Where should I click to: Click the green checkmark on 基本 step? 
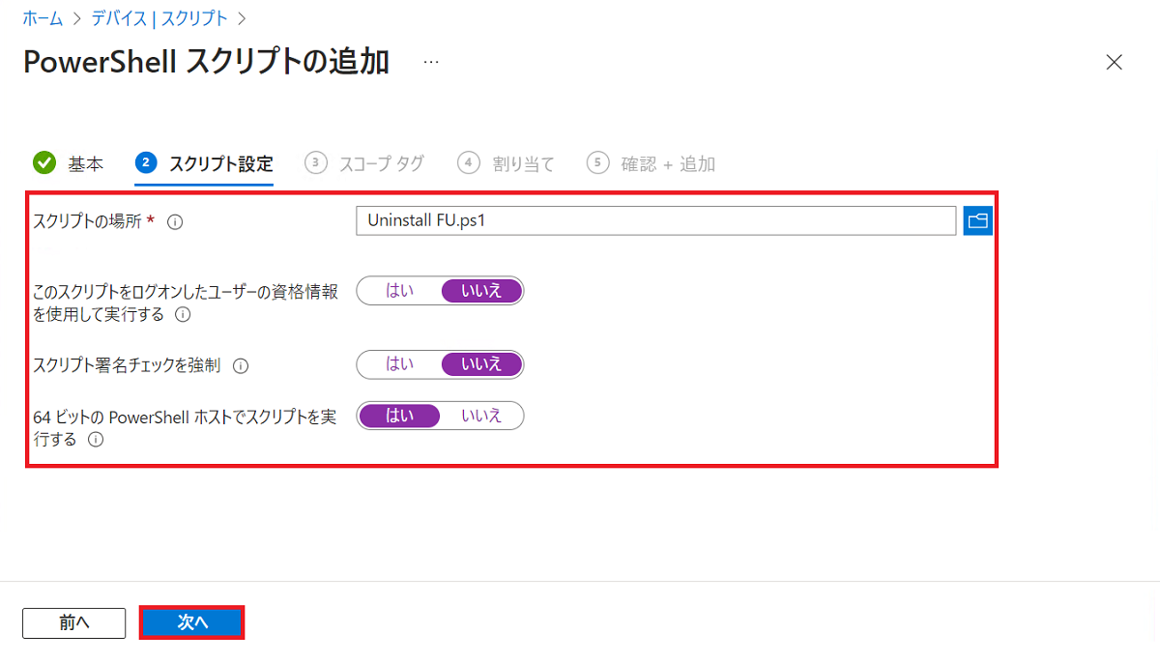[44, 163]
